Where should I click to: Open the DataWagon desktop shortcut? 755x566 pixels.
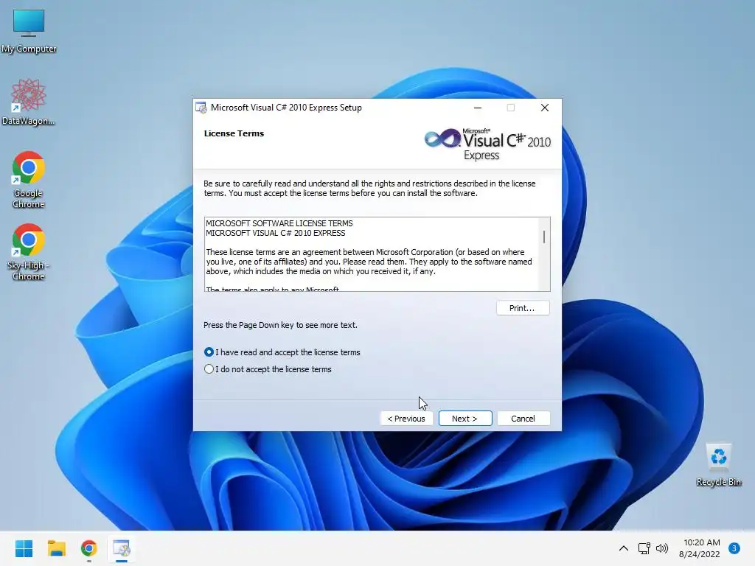(x=29, y=102)
